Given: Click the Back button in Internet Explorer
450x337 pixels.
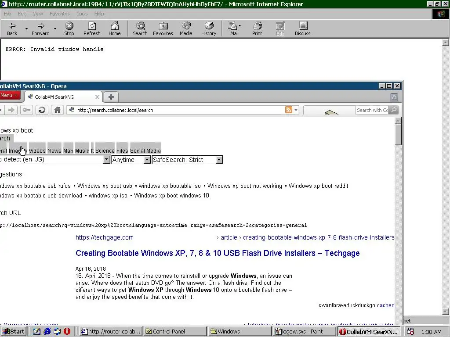Looking at the screenshot, I should (x=12, y=29).
